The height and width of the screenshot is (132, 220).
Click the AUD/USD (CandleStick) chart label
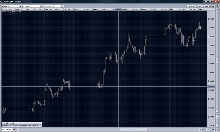pos(11,12)
